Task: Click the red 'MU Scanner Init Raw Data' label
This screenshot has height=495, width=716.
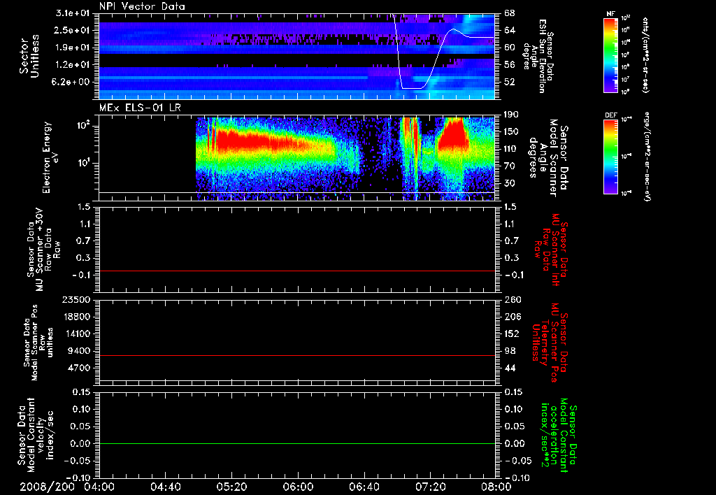Action: coord(550,250)
